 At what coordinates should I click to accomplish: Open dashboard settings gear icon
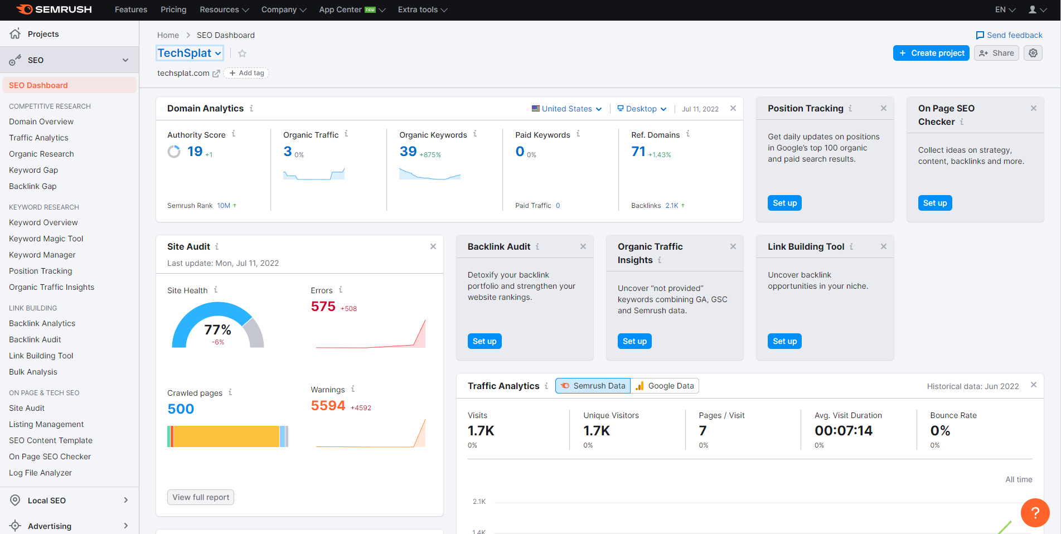click(x=1033, y=53)
